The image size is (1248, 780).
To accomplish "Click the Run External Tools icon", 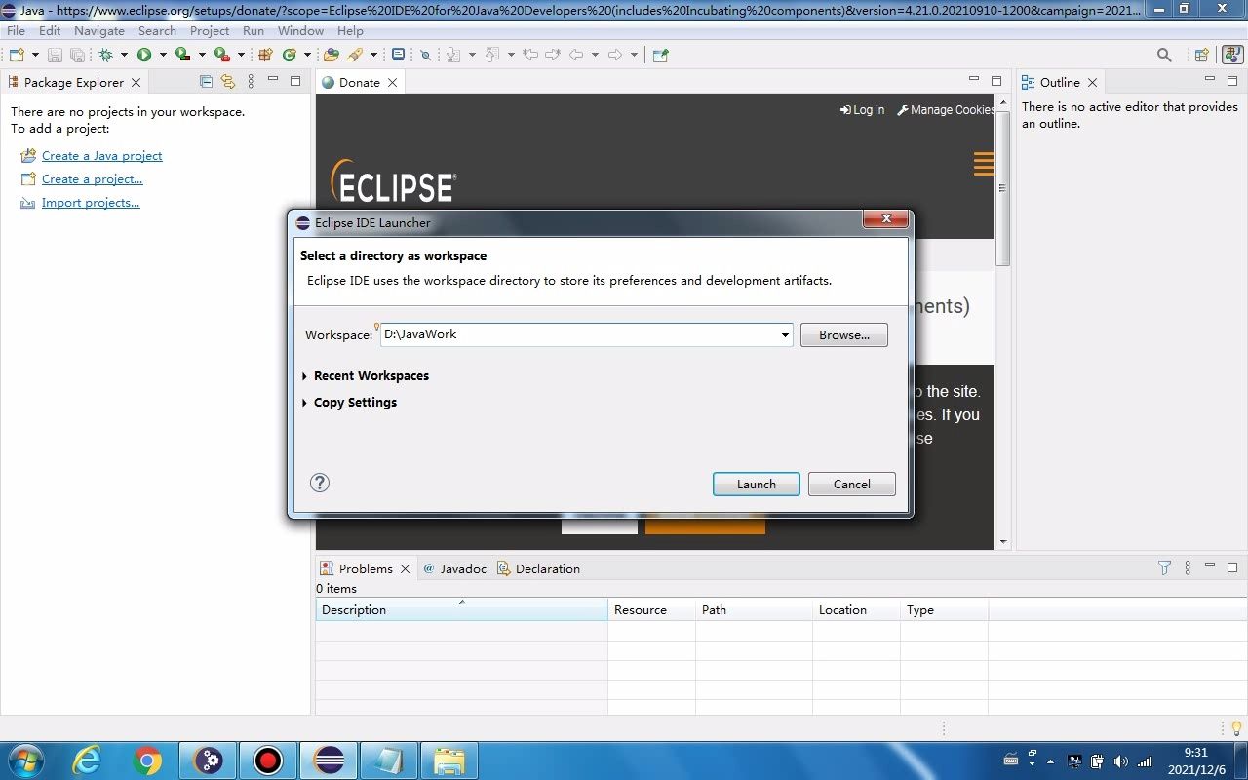I will click(222, 55).
